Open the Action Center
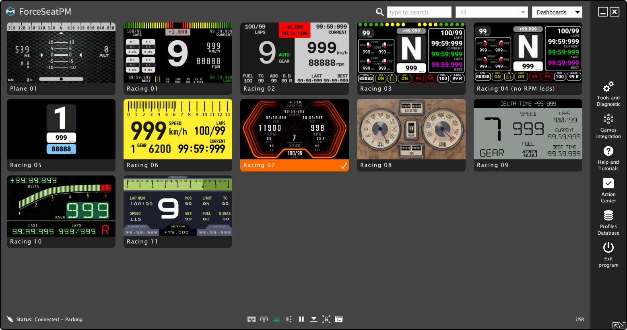This screenshot has width=627, height=330. (608, 190)
